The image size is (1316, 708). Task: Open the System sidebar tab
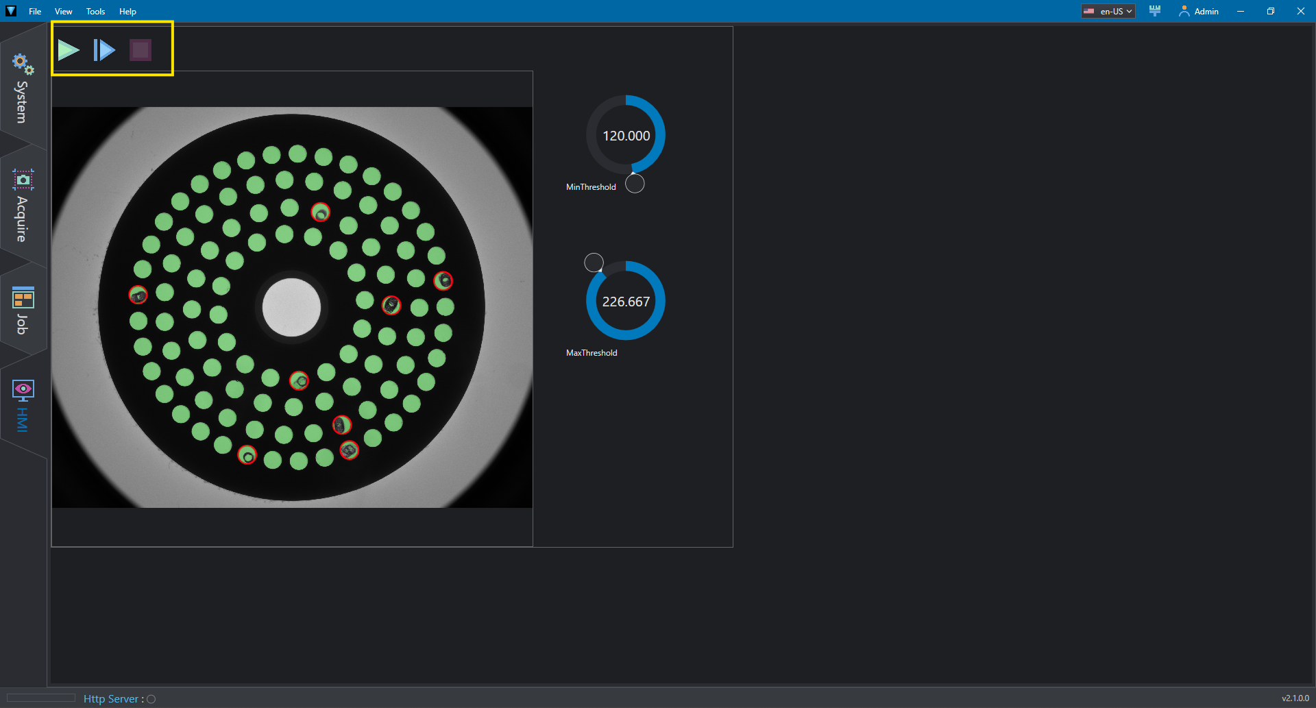pos(23,88)
